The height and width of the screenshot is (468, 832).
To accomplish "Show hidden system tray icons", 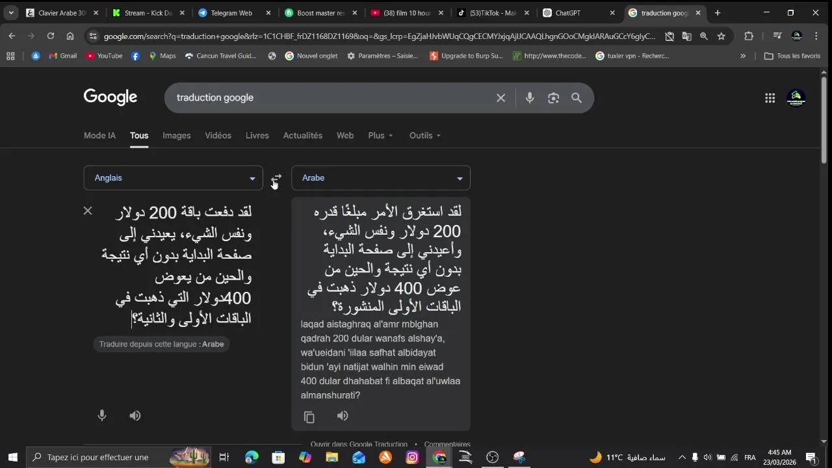I will [681, 458].
